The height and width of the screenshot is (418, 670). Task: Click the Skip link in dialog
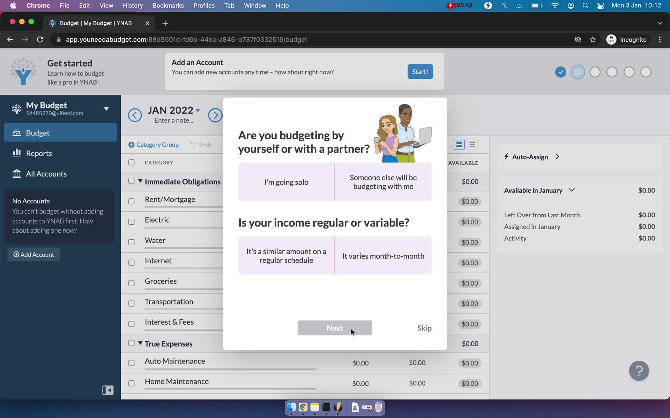[x=424, y=327]
